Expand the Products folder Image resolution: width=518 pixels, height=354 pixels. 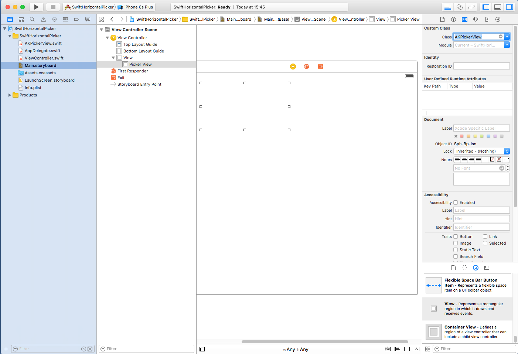click(10, 95)
